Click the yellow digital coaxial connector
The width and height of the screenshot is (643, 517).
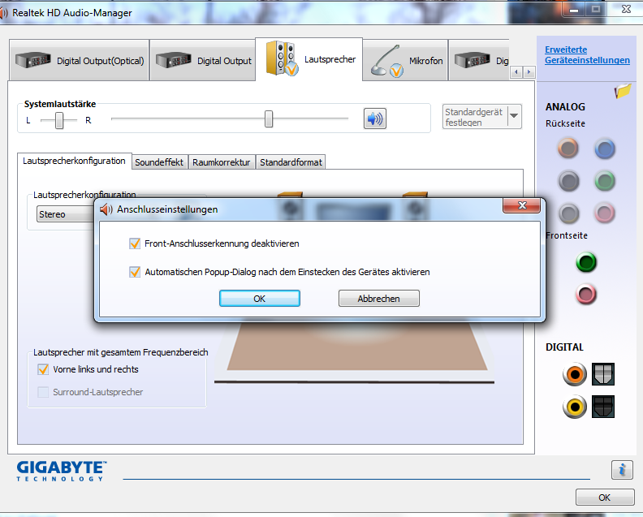coord(575,407)
